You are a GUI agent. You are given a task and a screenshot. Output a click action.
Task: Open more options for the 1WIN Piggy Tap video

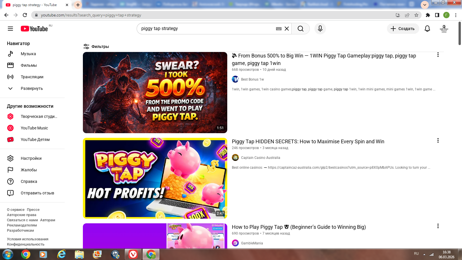click(438, 55)
